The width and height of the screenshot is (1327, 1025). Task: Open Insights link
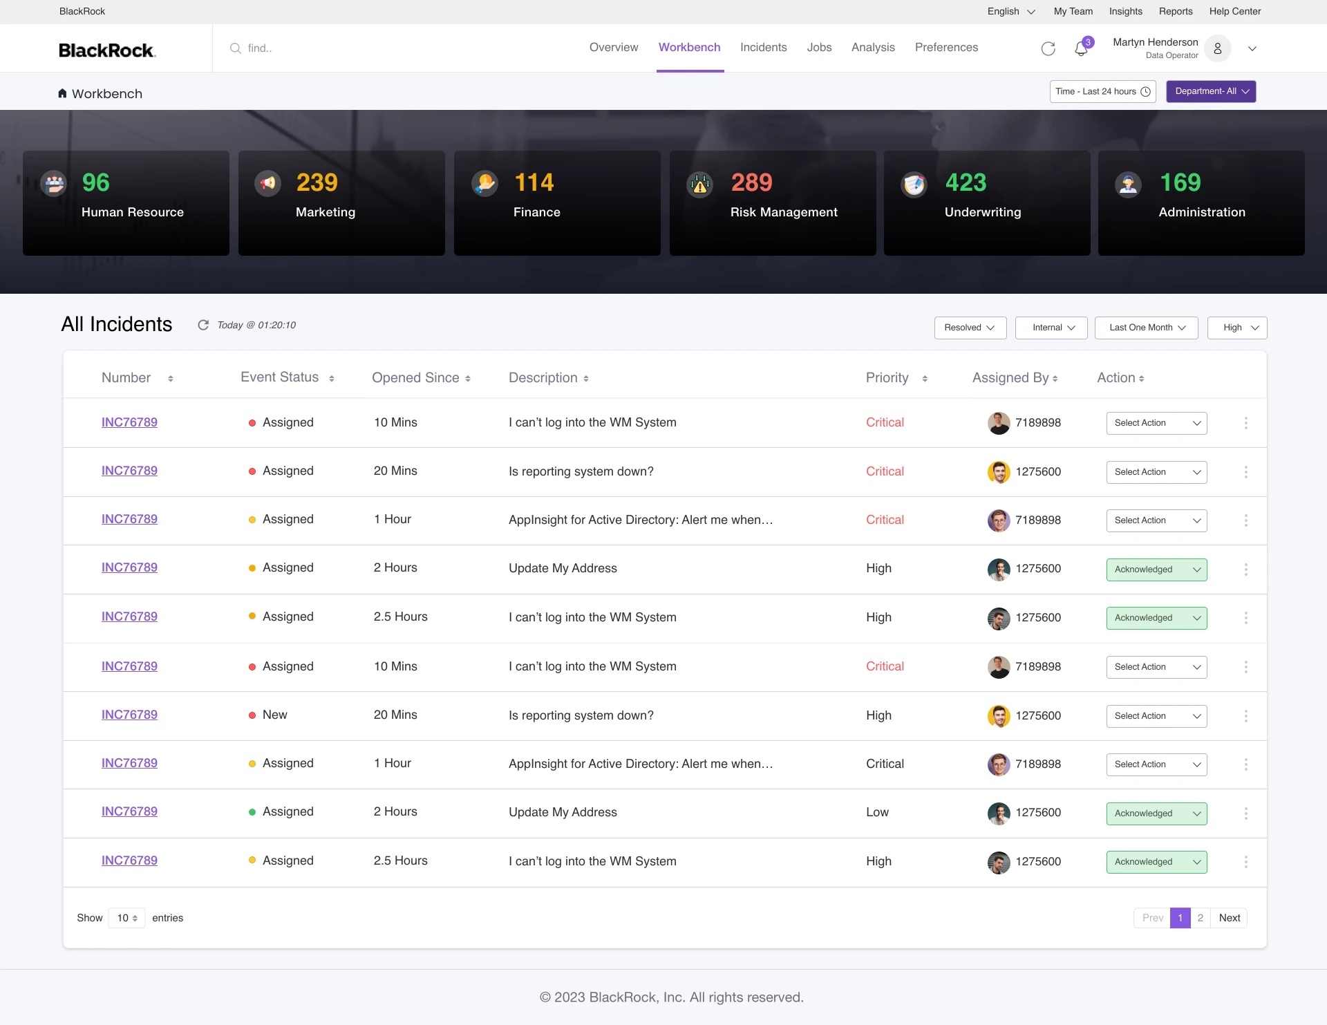point(1125,11)
